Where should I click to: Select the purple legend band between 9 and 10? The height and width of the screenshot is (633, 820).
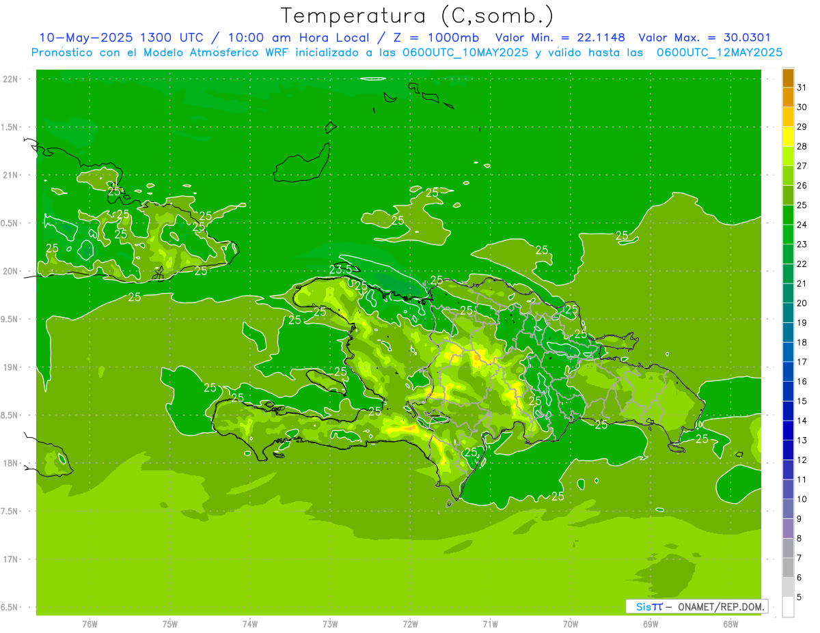pyautogui.click(x=788, y=509)
